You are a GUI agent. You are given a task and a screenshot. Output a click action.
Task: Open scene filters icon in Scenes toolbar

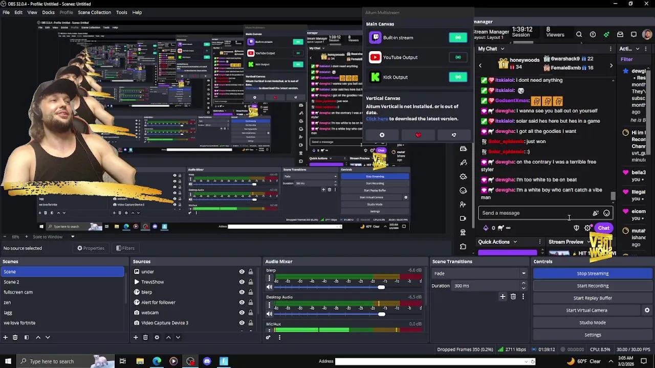click(x=27, y=337)
